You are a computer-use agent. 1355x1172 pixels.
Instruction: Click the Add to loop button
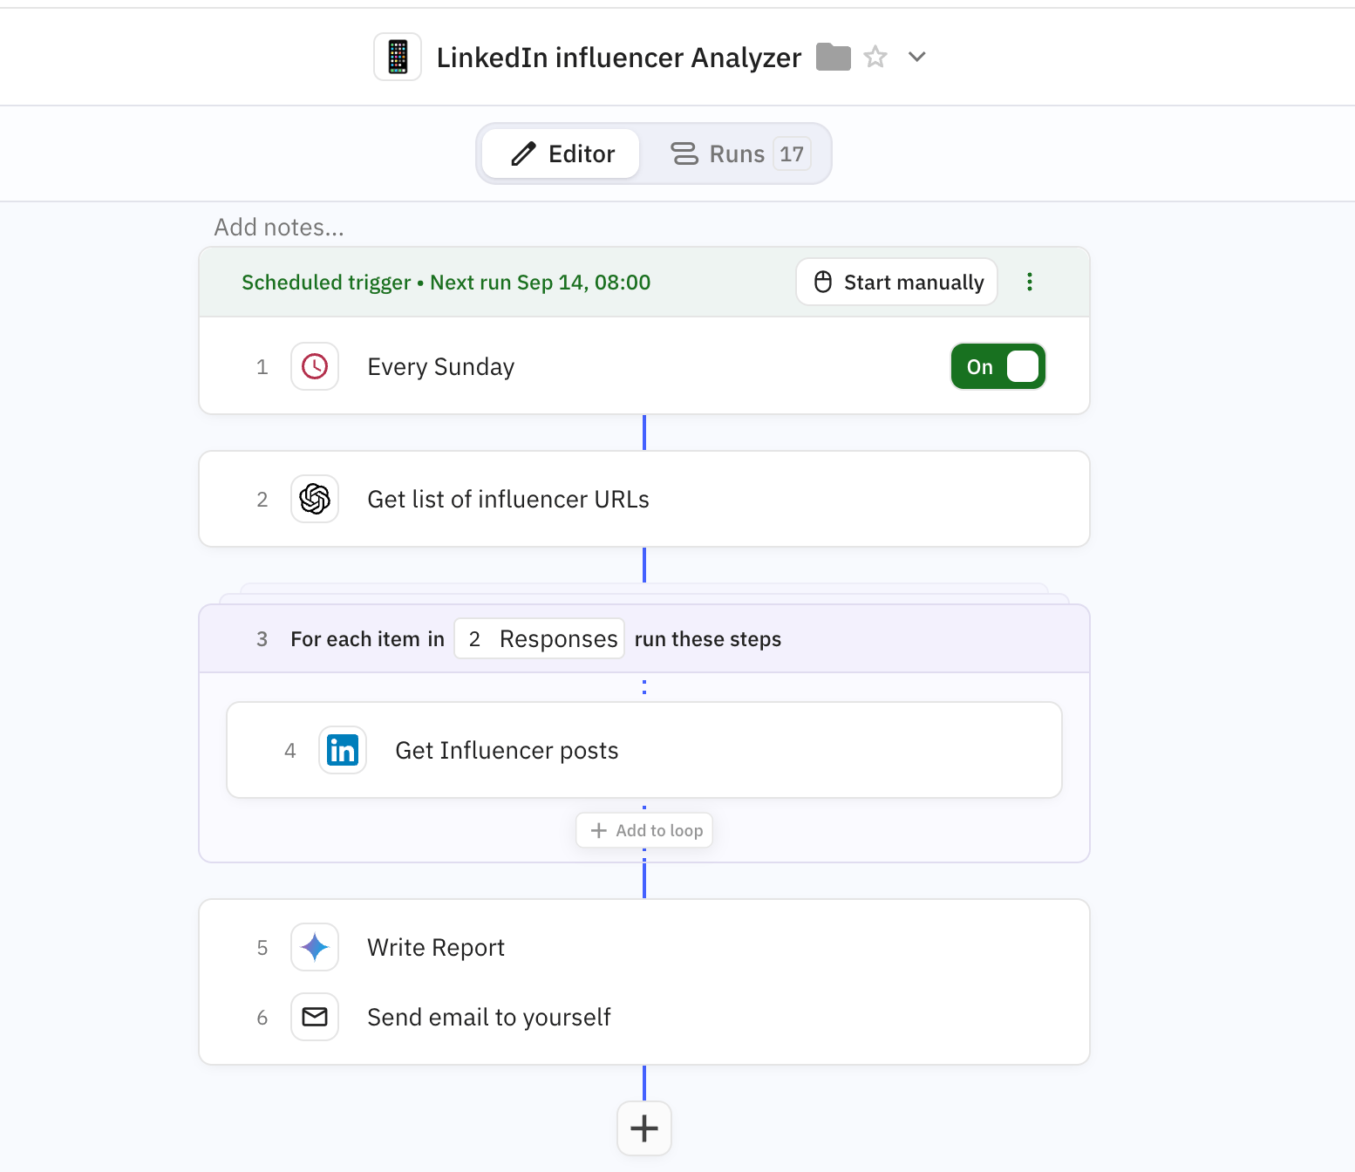(x=644, y=830)
